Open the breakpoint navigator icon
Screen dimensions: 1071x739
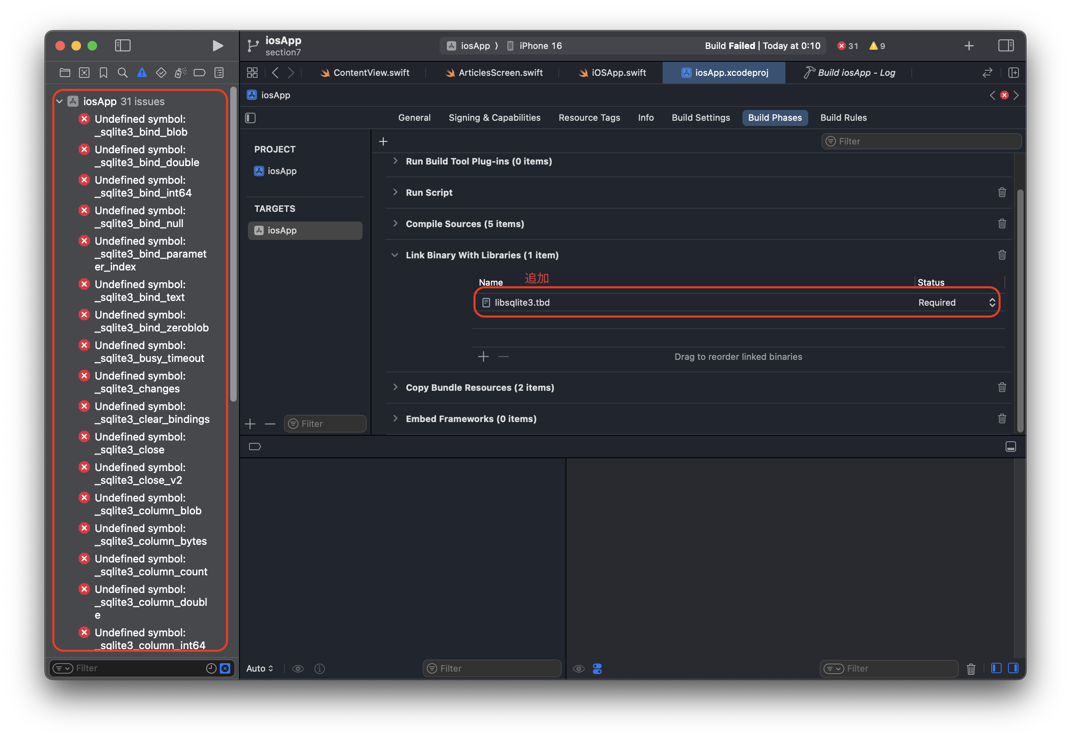tap(199, 73)
